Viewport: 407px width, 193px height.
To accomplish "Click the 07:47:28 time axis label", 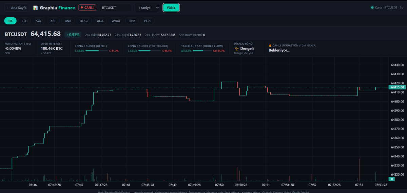I will click(x=101, y=185).
